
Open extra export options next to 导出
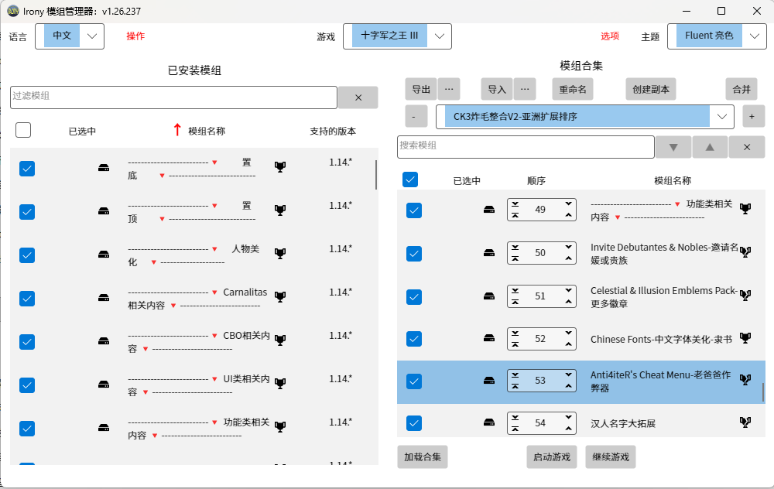449,89
